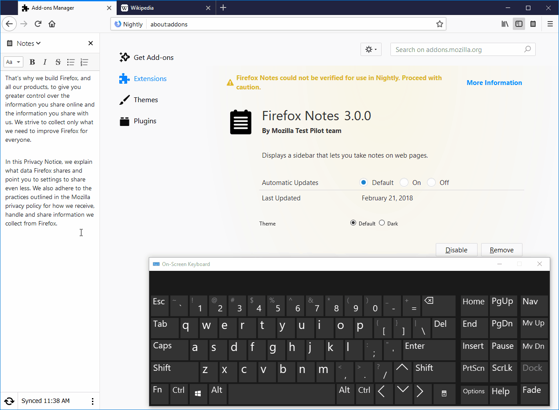Bookmark this page with the star icon
This screenshot has width=559, height=410.
[439, 24]
